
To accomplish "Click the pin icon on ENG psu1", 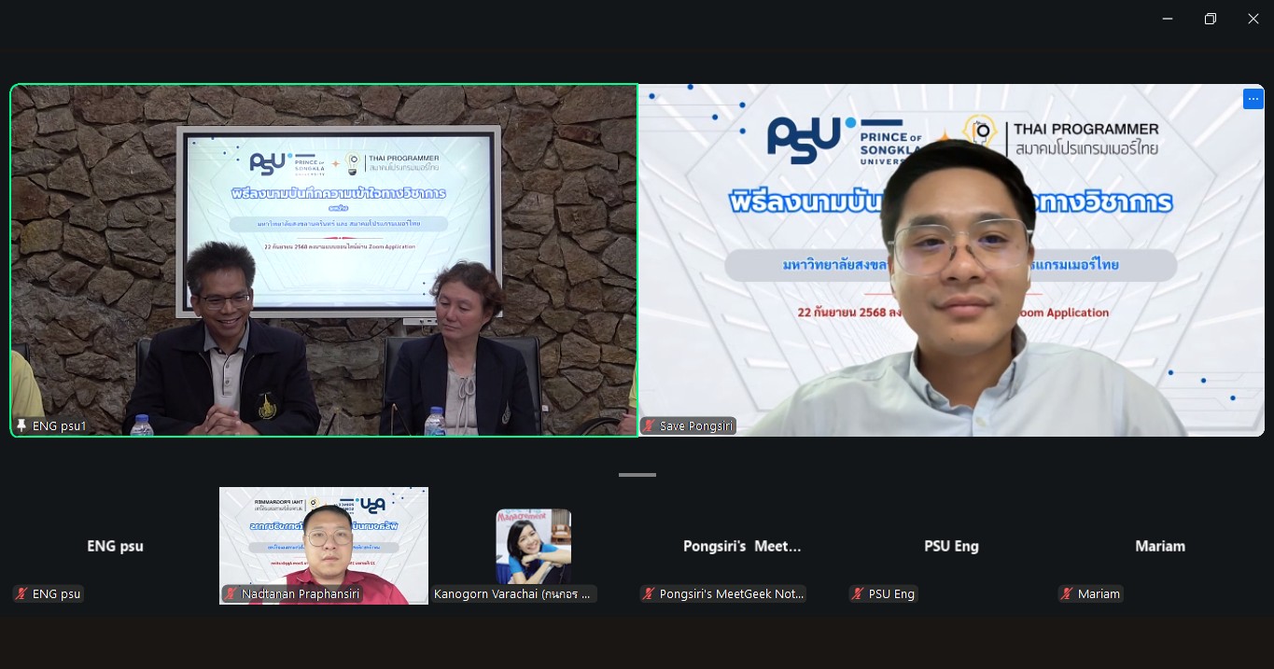I will pyautogui.click(x=21, y=426).
